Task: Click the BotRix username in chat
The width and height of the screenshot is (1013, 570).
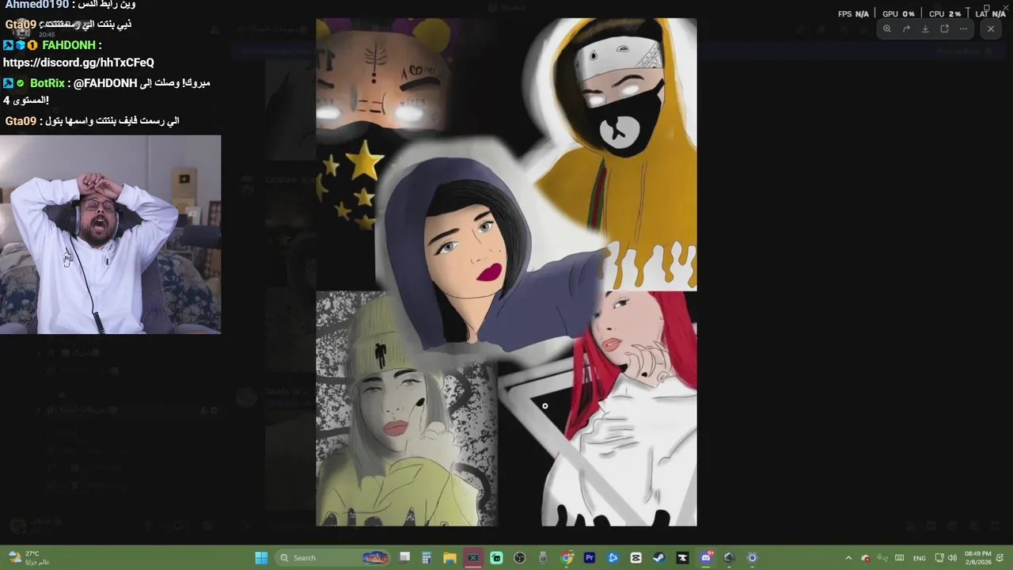Action: point(47,83)
